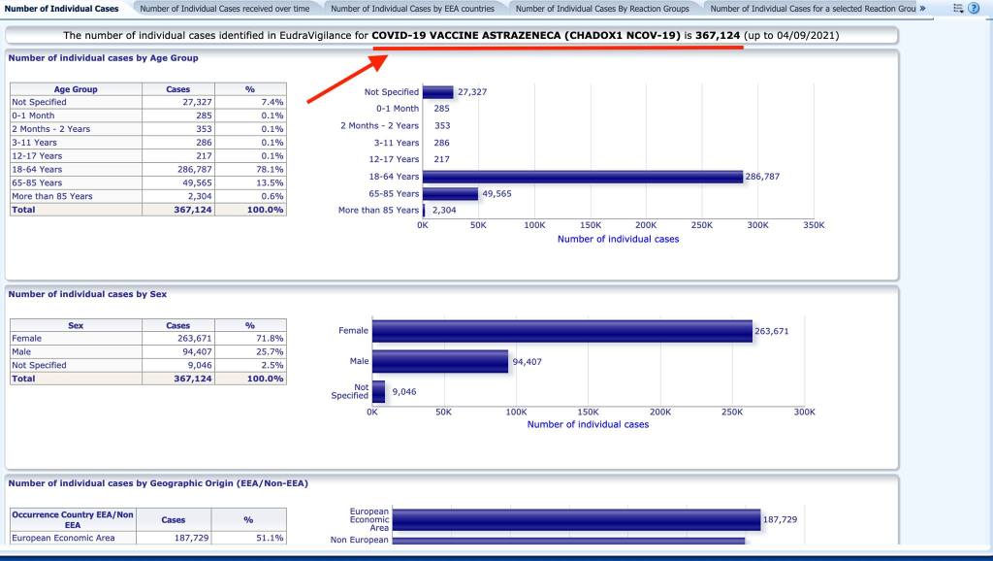
Task: Click the Not Specified bar in sex chart
Action: 378,391
